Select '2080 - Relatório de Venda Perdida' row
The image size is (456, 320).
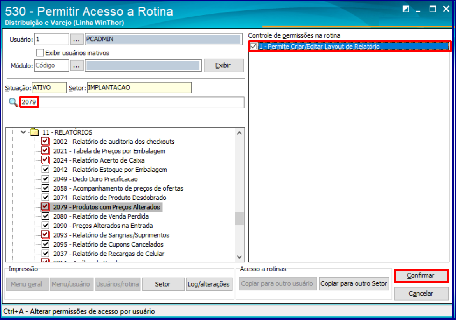(101, 216)
